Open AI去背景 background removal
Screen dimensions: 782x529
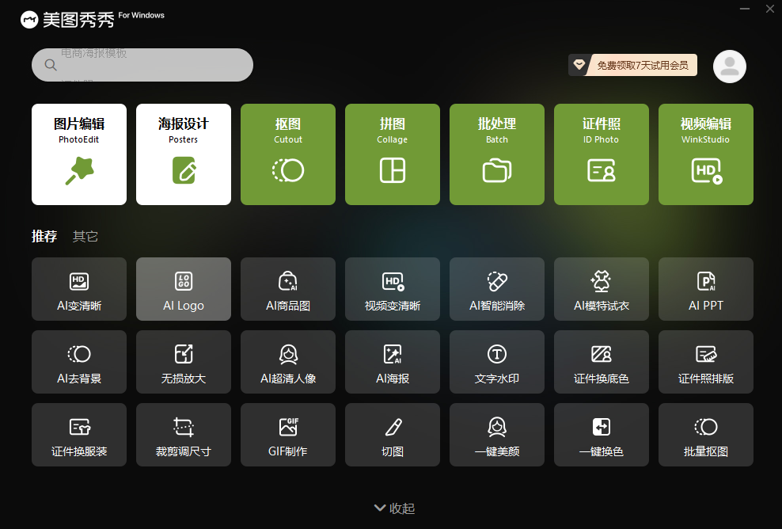[79, 362]
